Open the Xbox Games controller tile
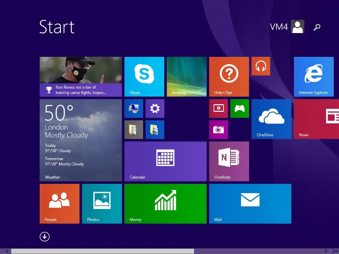The height and width of the screenshot is (254, 339). [x=240, y=108]
